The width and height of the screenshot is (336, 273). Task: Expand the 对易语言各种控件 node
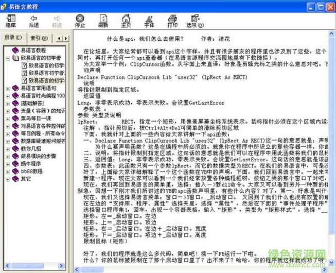pos(8,126)
